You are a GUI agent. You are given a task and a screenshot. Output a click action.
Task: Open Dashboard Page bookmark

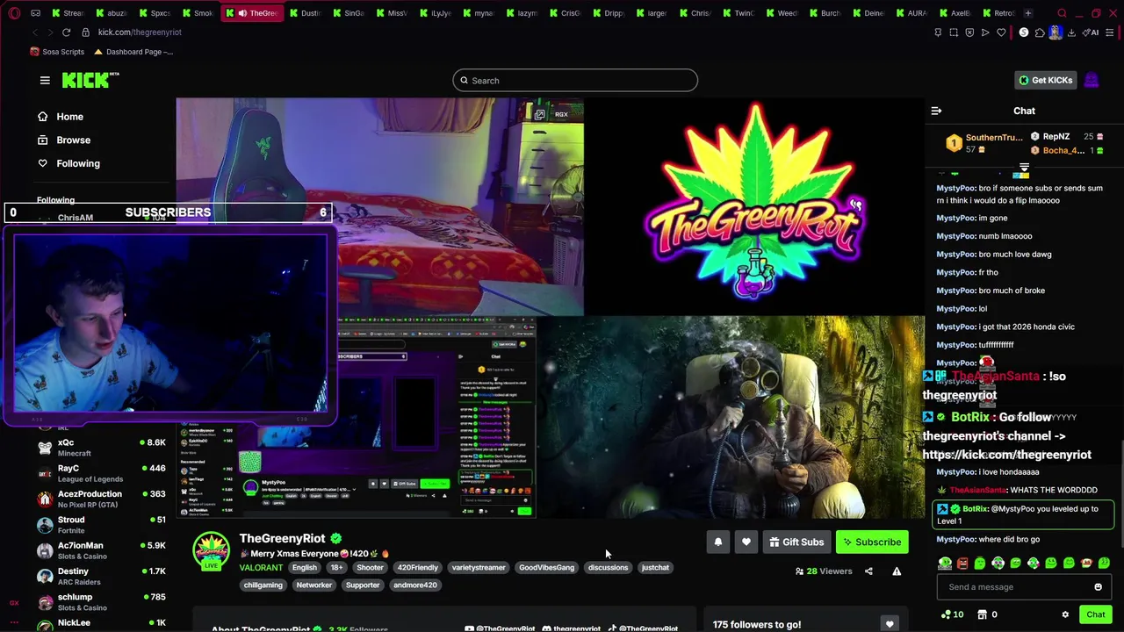(133, 52)
